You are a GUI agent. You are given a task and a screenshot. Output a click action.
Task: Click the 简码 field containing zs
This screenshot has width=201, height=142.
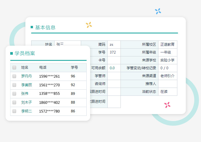[x=114, y=45]
